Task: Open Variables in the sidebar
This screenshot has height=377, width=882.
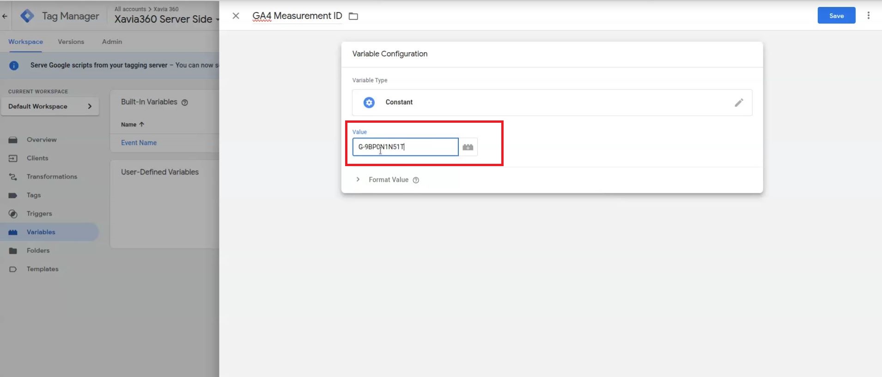Action: (x=41, y=232)
